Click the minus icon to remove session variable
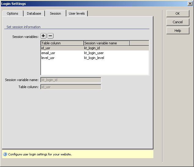 tap(50, 36)
